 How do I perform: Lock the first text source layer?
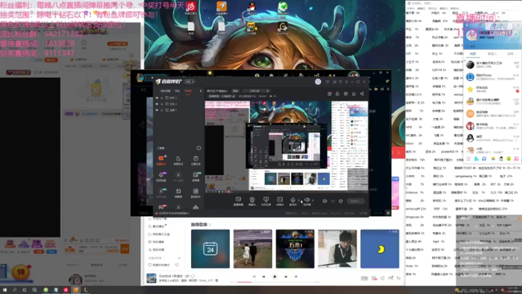tap(162, 98)
